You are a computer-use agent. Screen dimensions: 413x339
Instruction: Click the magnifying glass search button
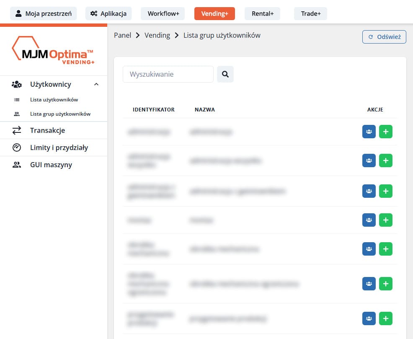[225, 74]
